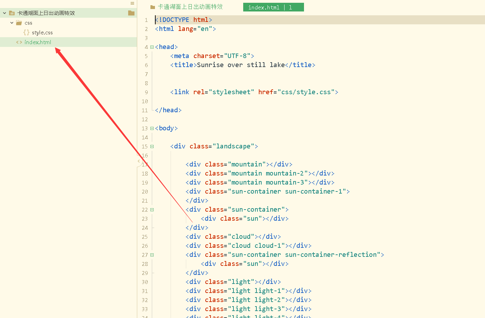Click the meta charset="UTF-8" line
The width and height of the screenshot is (485, 318).
(212, 56)
